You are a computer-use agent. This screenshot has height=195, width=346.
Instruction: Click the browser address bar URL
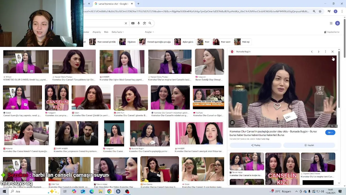pyautogui.click(x=197, y=11)
